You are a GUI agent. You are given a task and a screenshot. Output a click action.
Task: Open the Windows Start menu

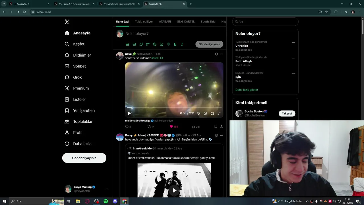tap(5, 201)
